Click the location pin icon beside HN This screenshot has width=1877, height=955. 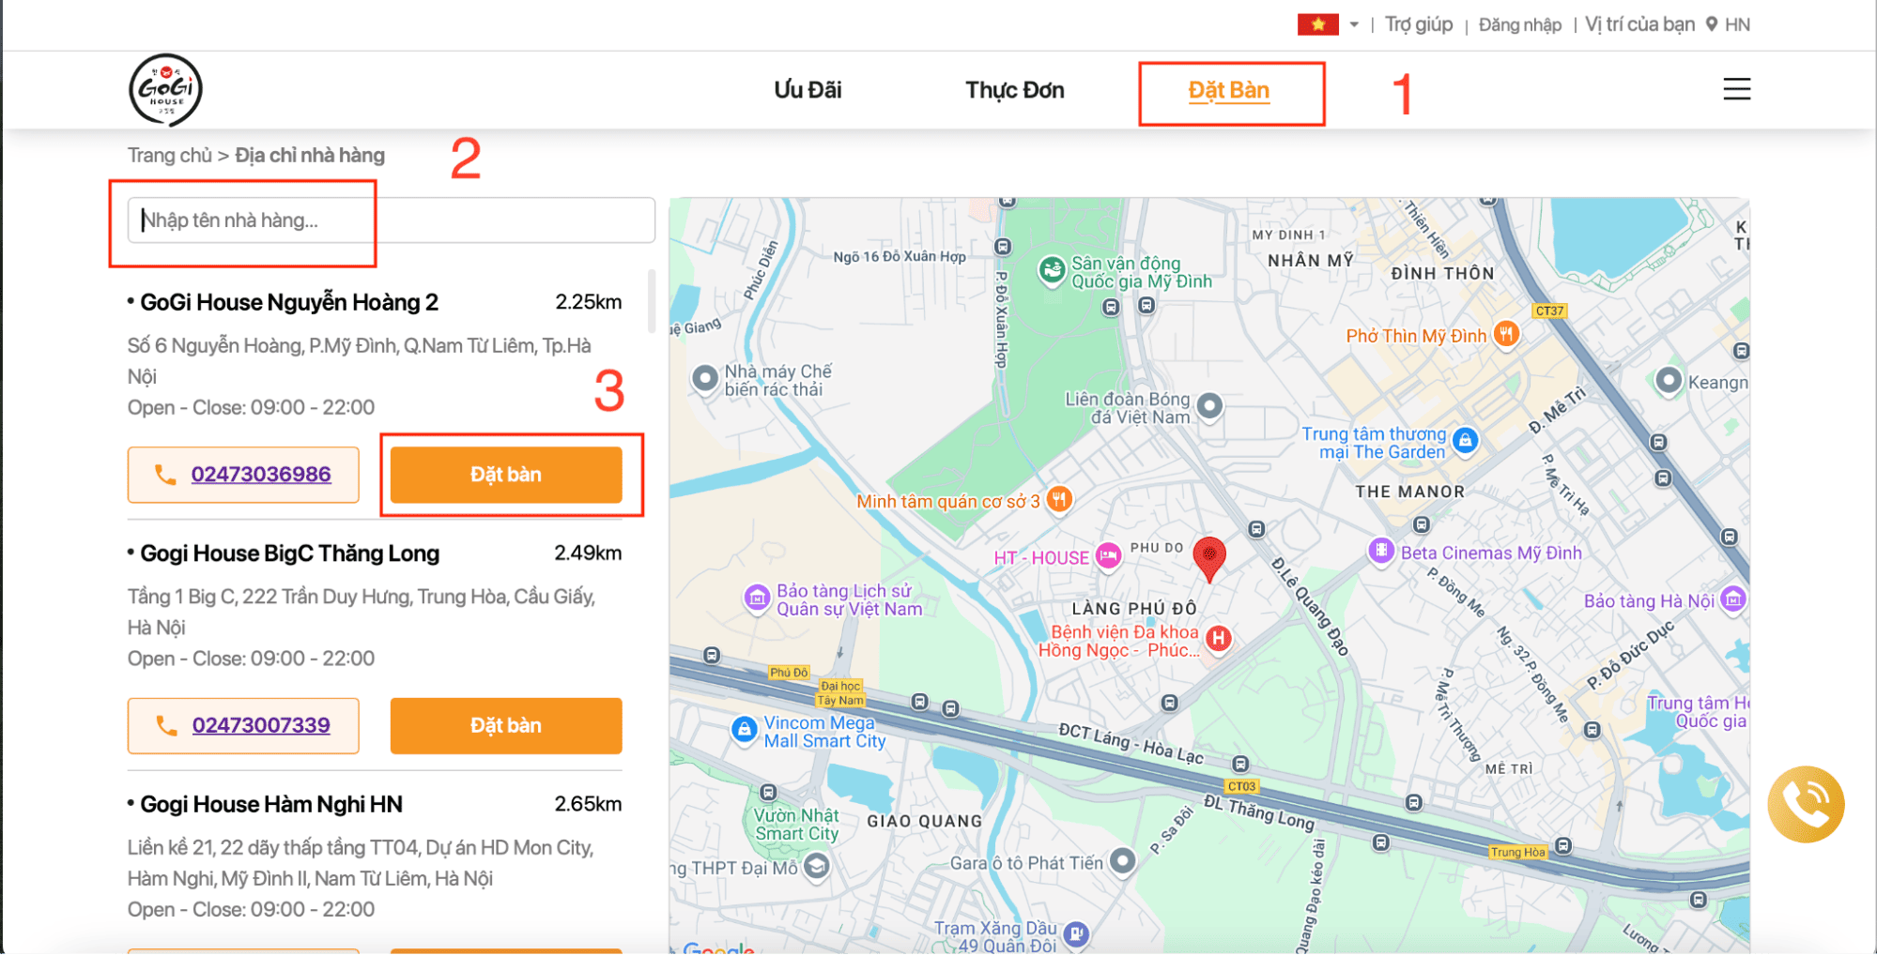1712,24
